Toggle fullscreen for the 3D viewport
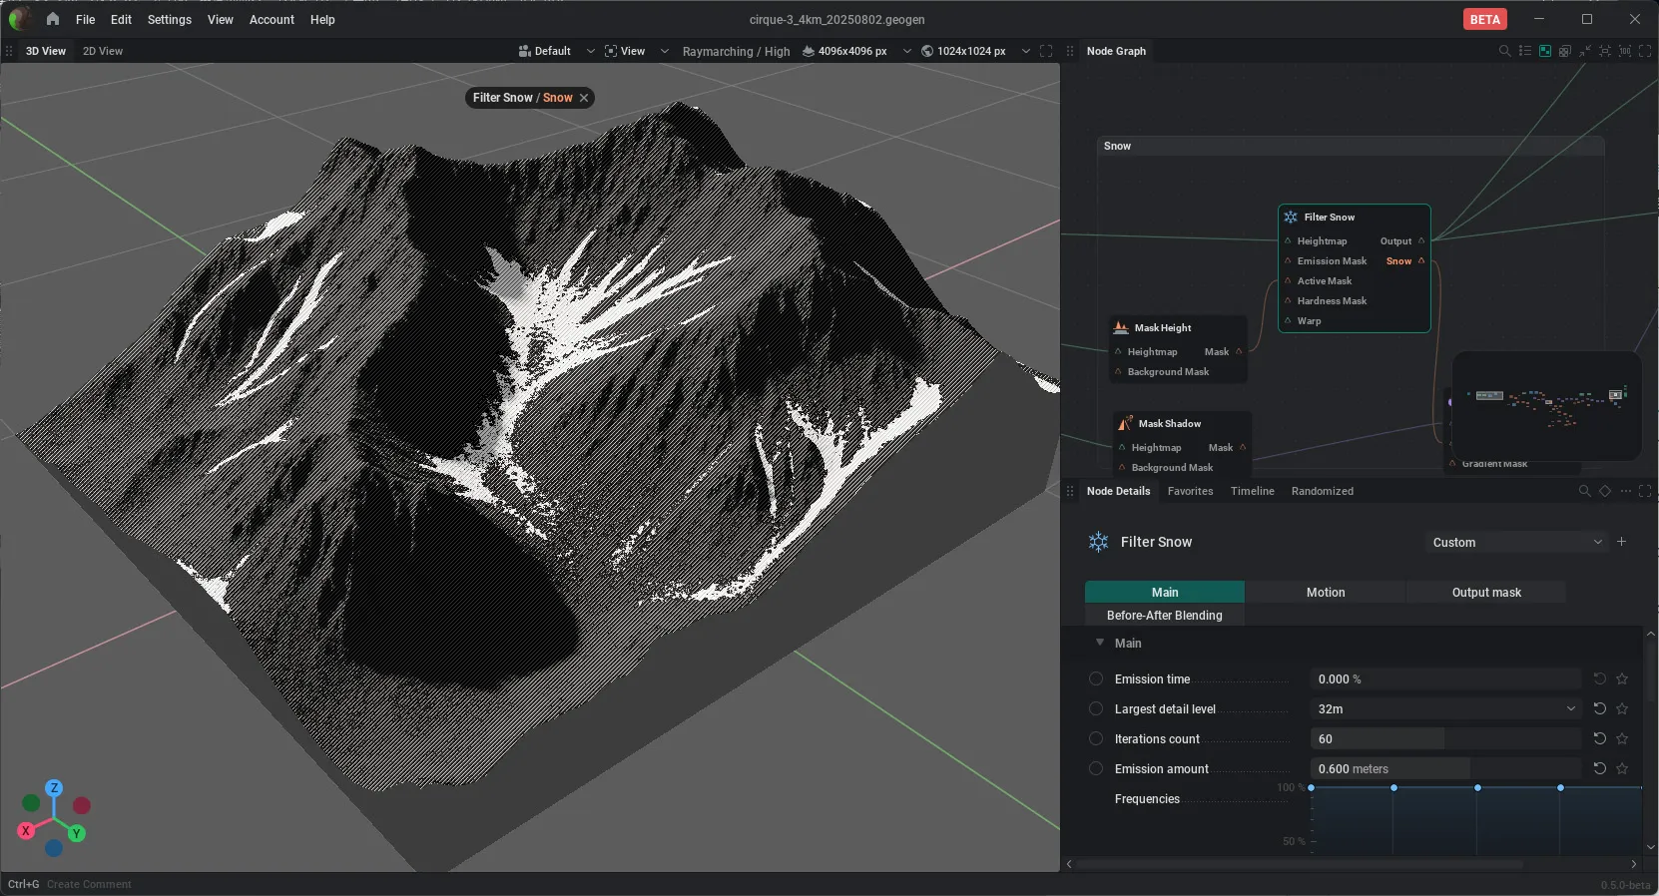 click(1046, 51)
